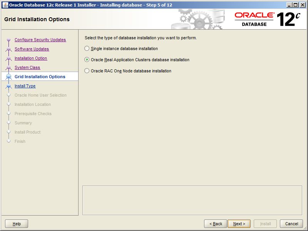
Task: Cancel the Oracle installer
Action: coord(291,224)
